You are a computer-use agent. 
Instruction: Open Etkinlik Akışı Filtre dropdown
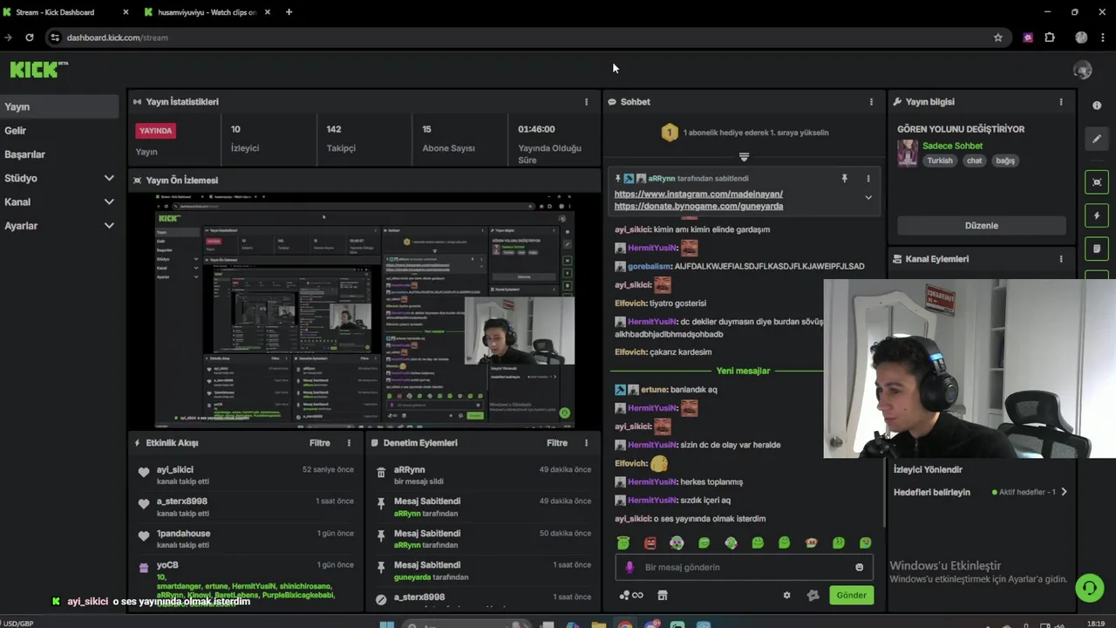click(320, 443)
